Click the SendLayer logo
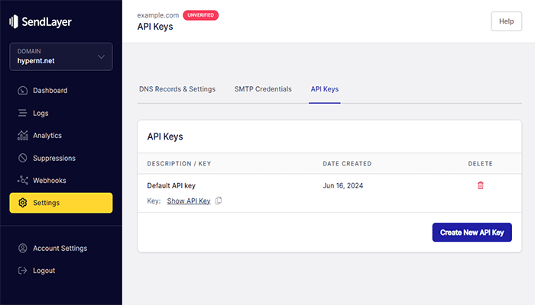 pos(41,22)
